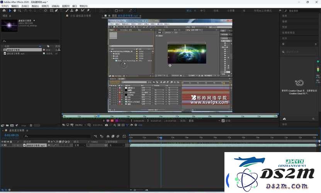The image size is (321, 193).
Task: Open the Composition (合成) menu
Action: (25, 6)
